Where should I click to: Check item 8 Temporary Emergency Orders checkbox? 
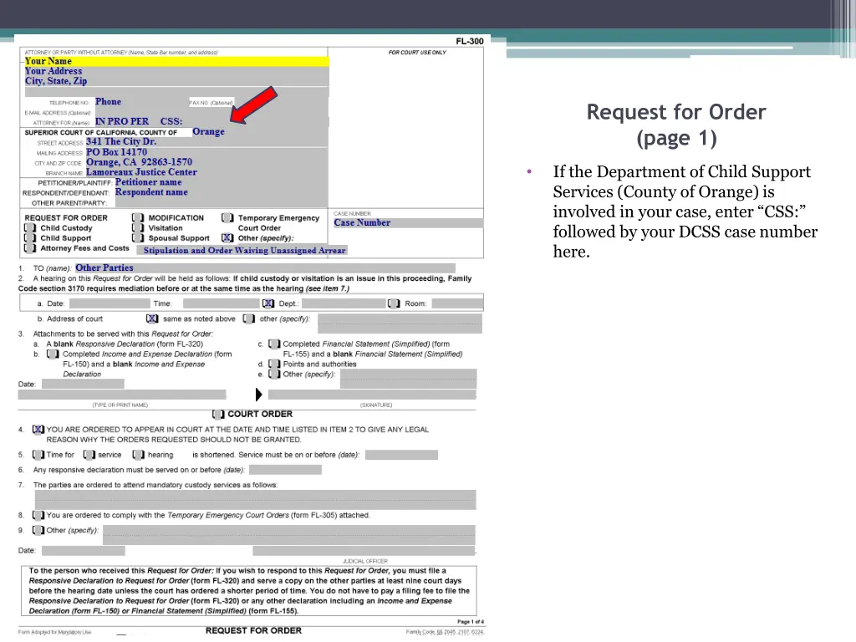point(38,515)
